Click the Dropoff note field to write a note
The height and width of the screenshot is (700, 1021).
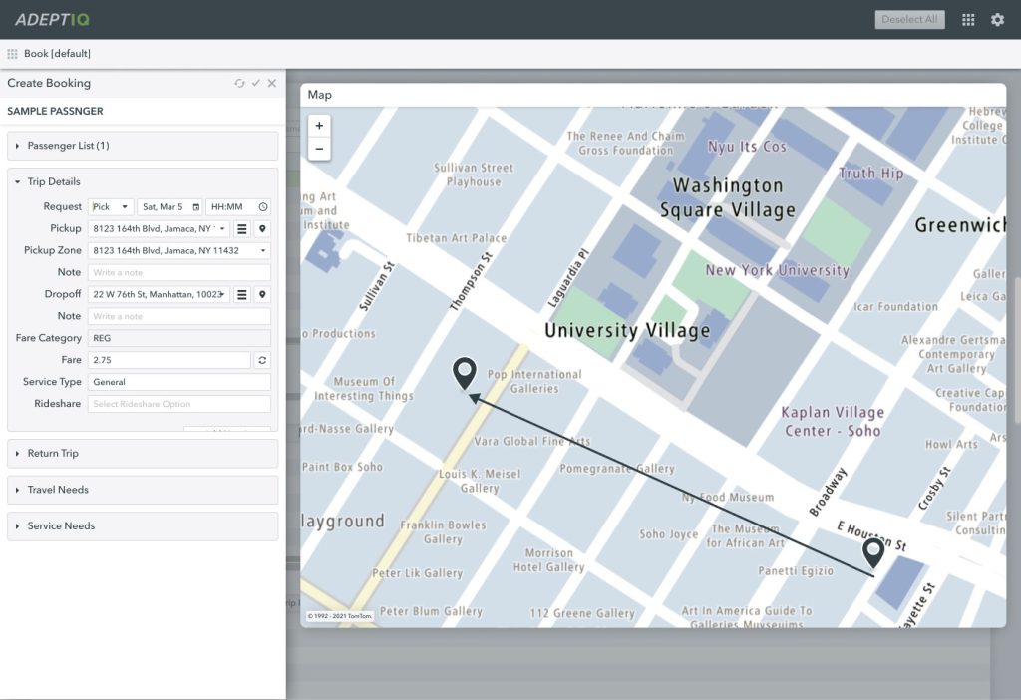[177, 316]
